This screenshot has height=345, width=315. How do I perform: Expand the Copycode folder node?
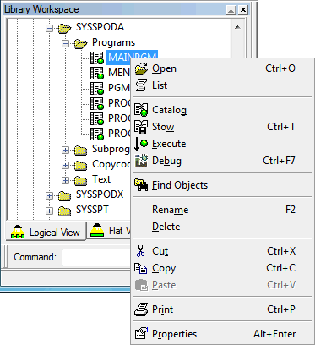[x=65, y=165]
